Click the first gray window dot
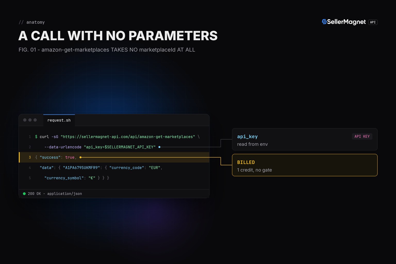Viewport: 396px width, 264px height. tap(25, 120)
